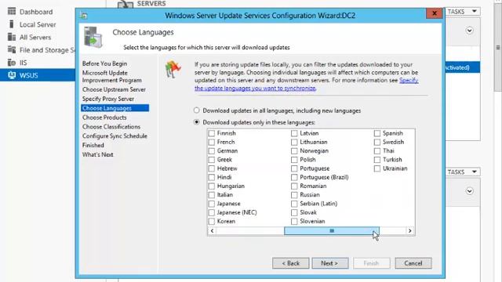Click the All Servers icon

coord(12,37)
